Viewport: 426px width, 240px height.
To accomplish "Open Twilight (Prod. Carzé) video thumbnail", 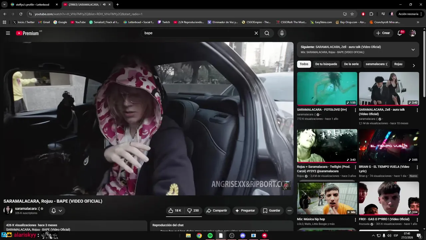I will pos(327,146).
